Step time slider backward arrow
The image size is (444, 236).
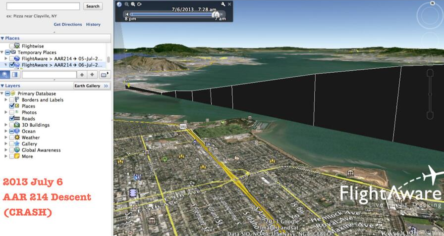(128, 14)
